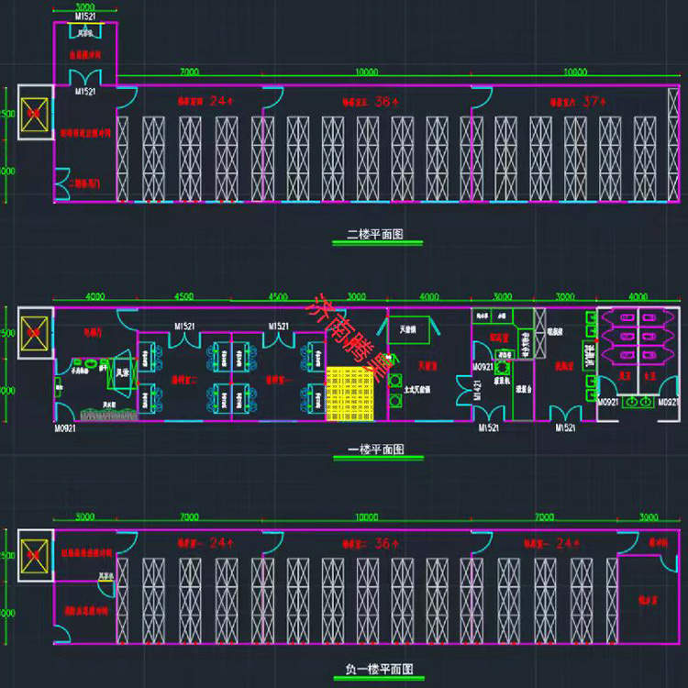Click the double door symbol below top M1521
The image size is (688, 688).
pos(85,77)
